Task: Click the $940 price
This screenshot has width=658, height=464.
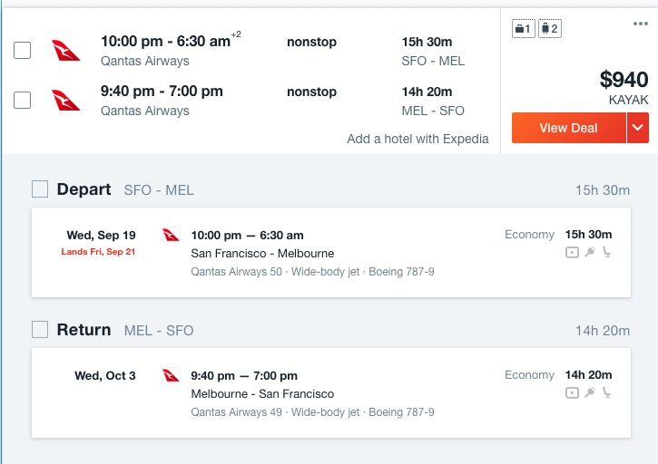Action: [624, 79]
